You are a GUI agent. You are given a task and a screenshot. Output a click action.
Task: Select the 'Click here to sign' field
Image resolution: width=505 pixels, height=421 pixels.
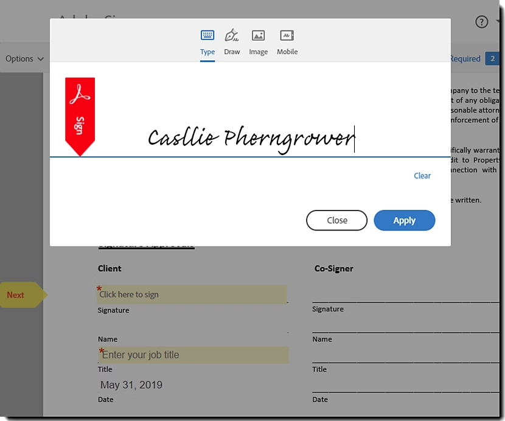point(193,294)
